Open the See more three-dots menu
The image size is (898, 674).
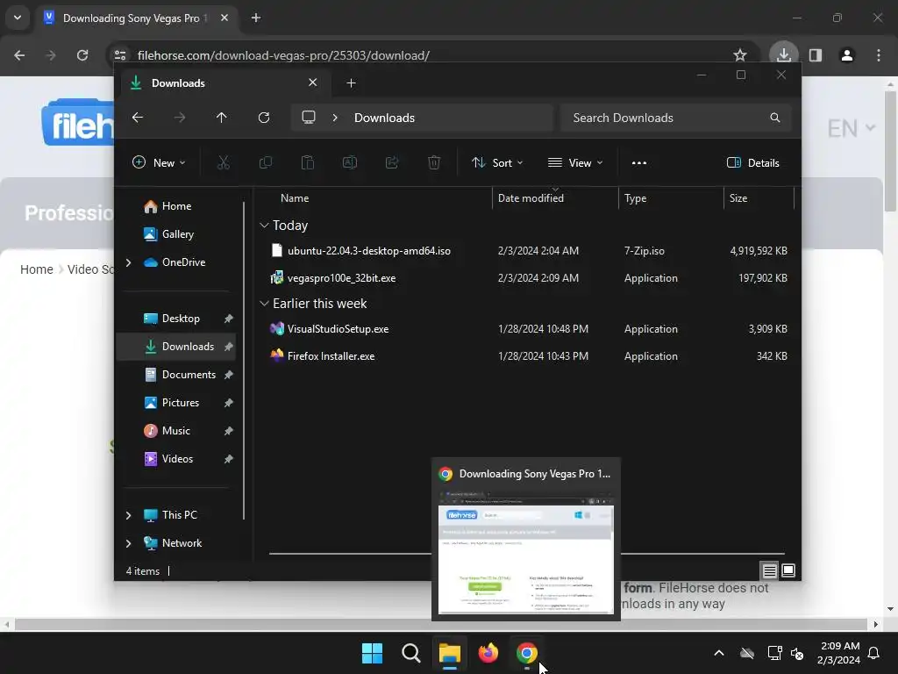click(x=639, y=162)
